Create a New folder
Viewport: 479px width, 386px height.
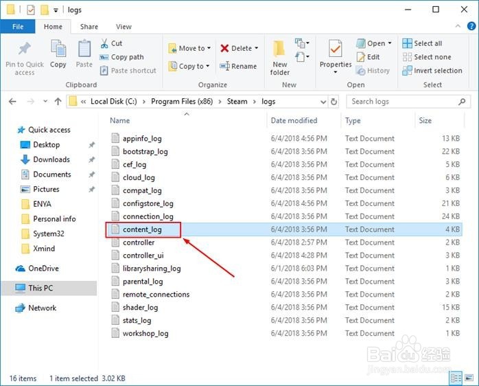click(x=279, y=58)
